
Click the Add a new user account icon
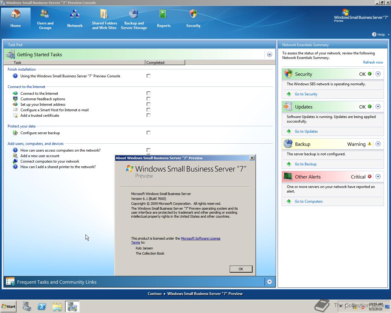[x=15, y=156]
